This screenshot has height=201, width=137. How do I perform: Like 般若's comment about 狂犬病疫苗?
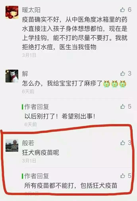coord(122,143)
